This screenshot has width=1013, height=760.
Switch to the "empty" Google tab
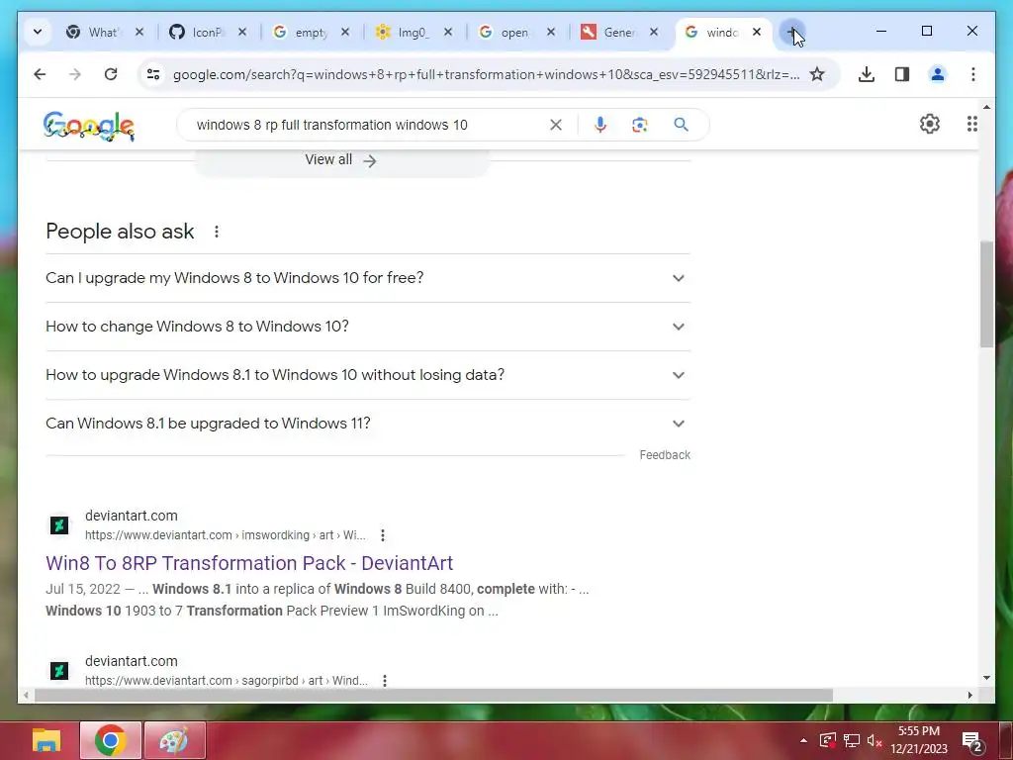click(300, 32)
